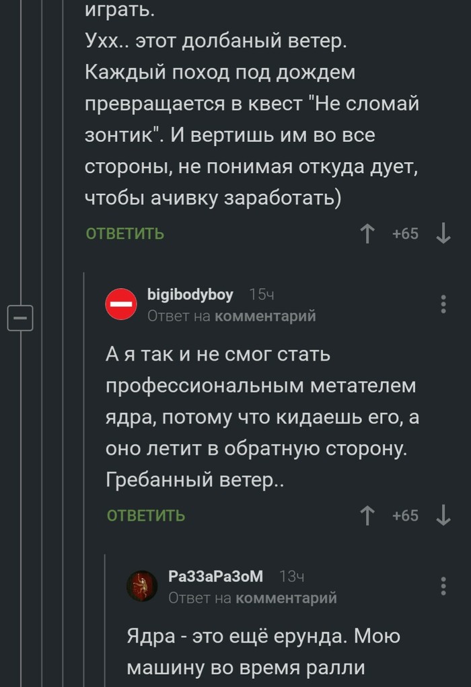Open Ра33аРа3оМ's profile via username

click(215, 577)
